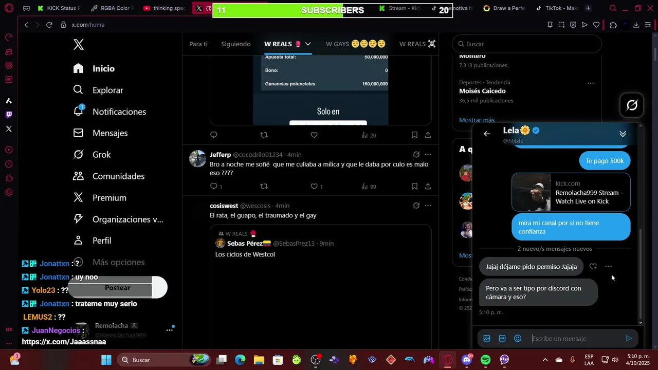The width and height of the screenshot is (658, 370).
Task: Add GIF in chat message bar
Action: [502, 338]
